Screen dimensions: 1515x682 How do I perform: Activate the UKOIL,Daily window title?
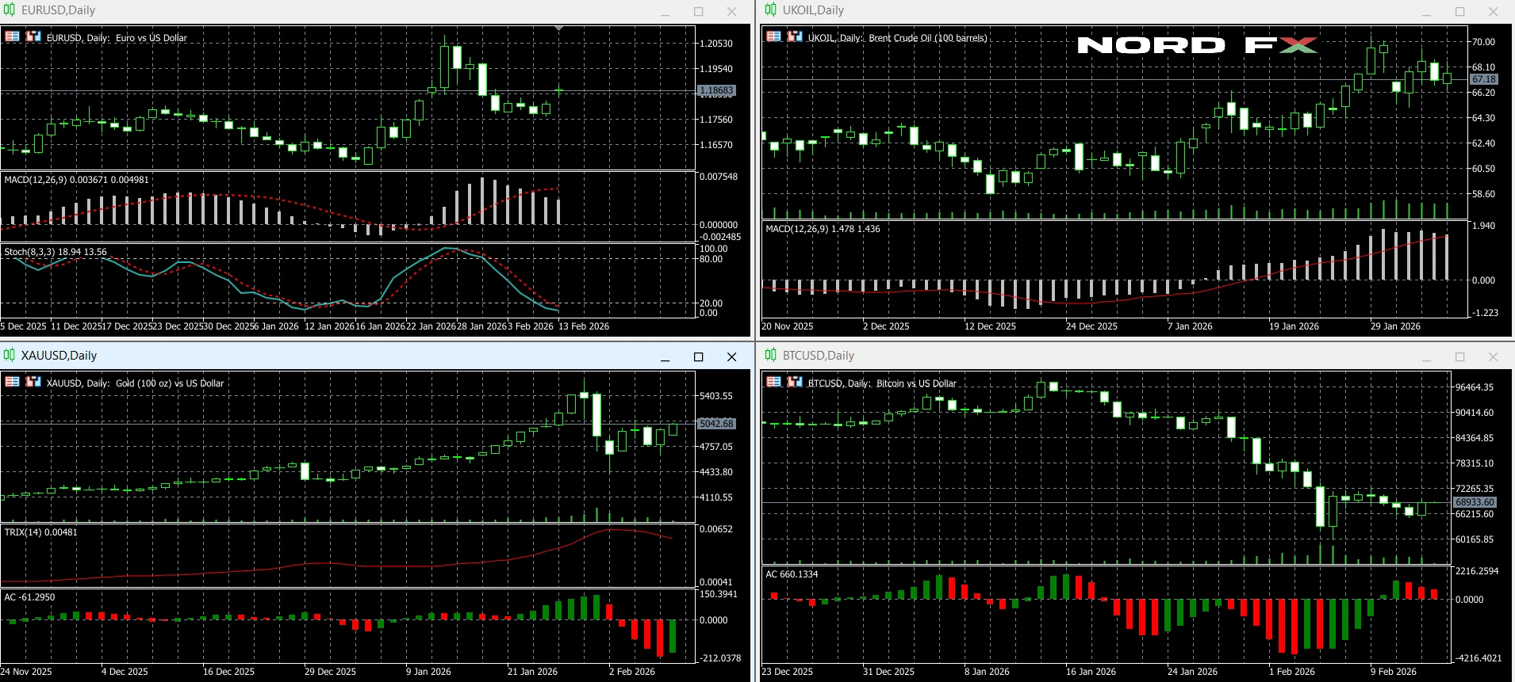(x=813, y=10)
